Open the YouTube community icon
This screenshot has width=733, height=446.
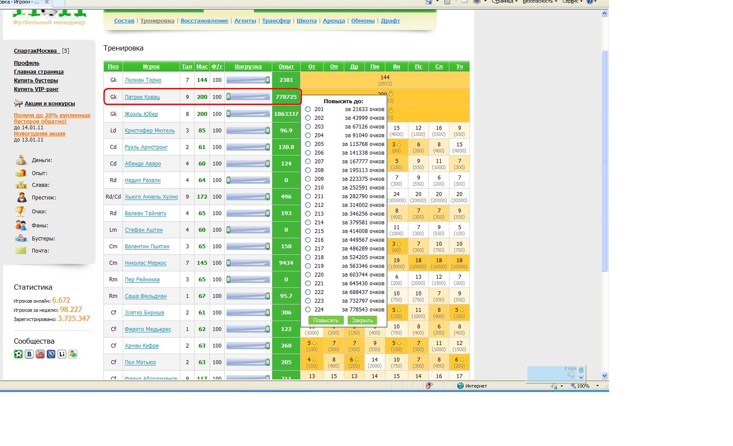40,354
